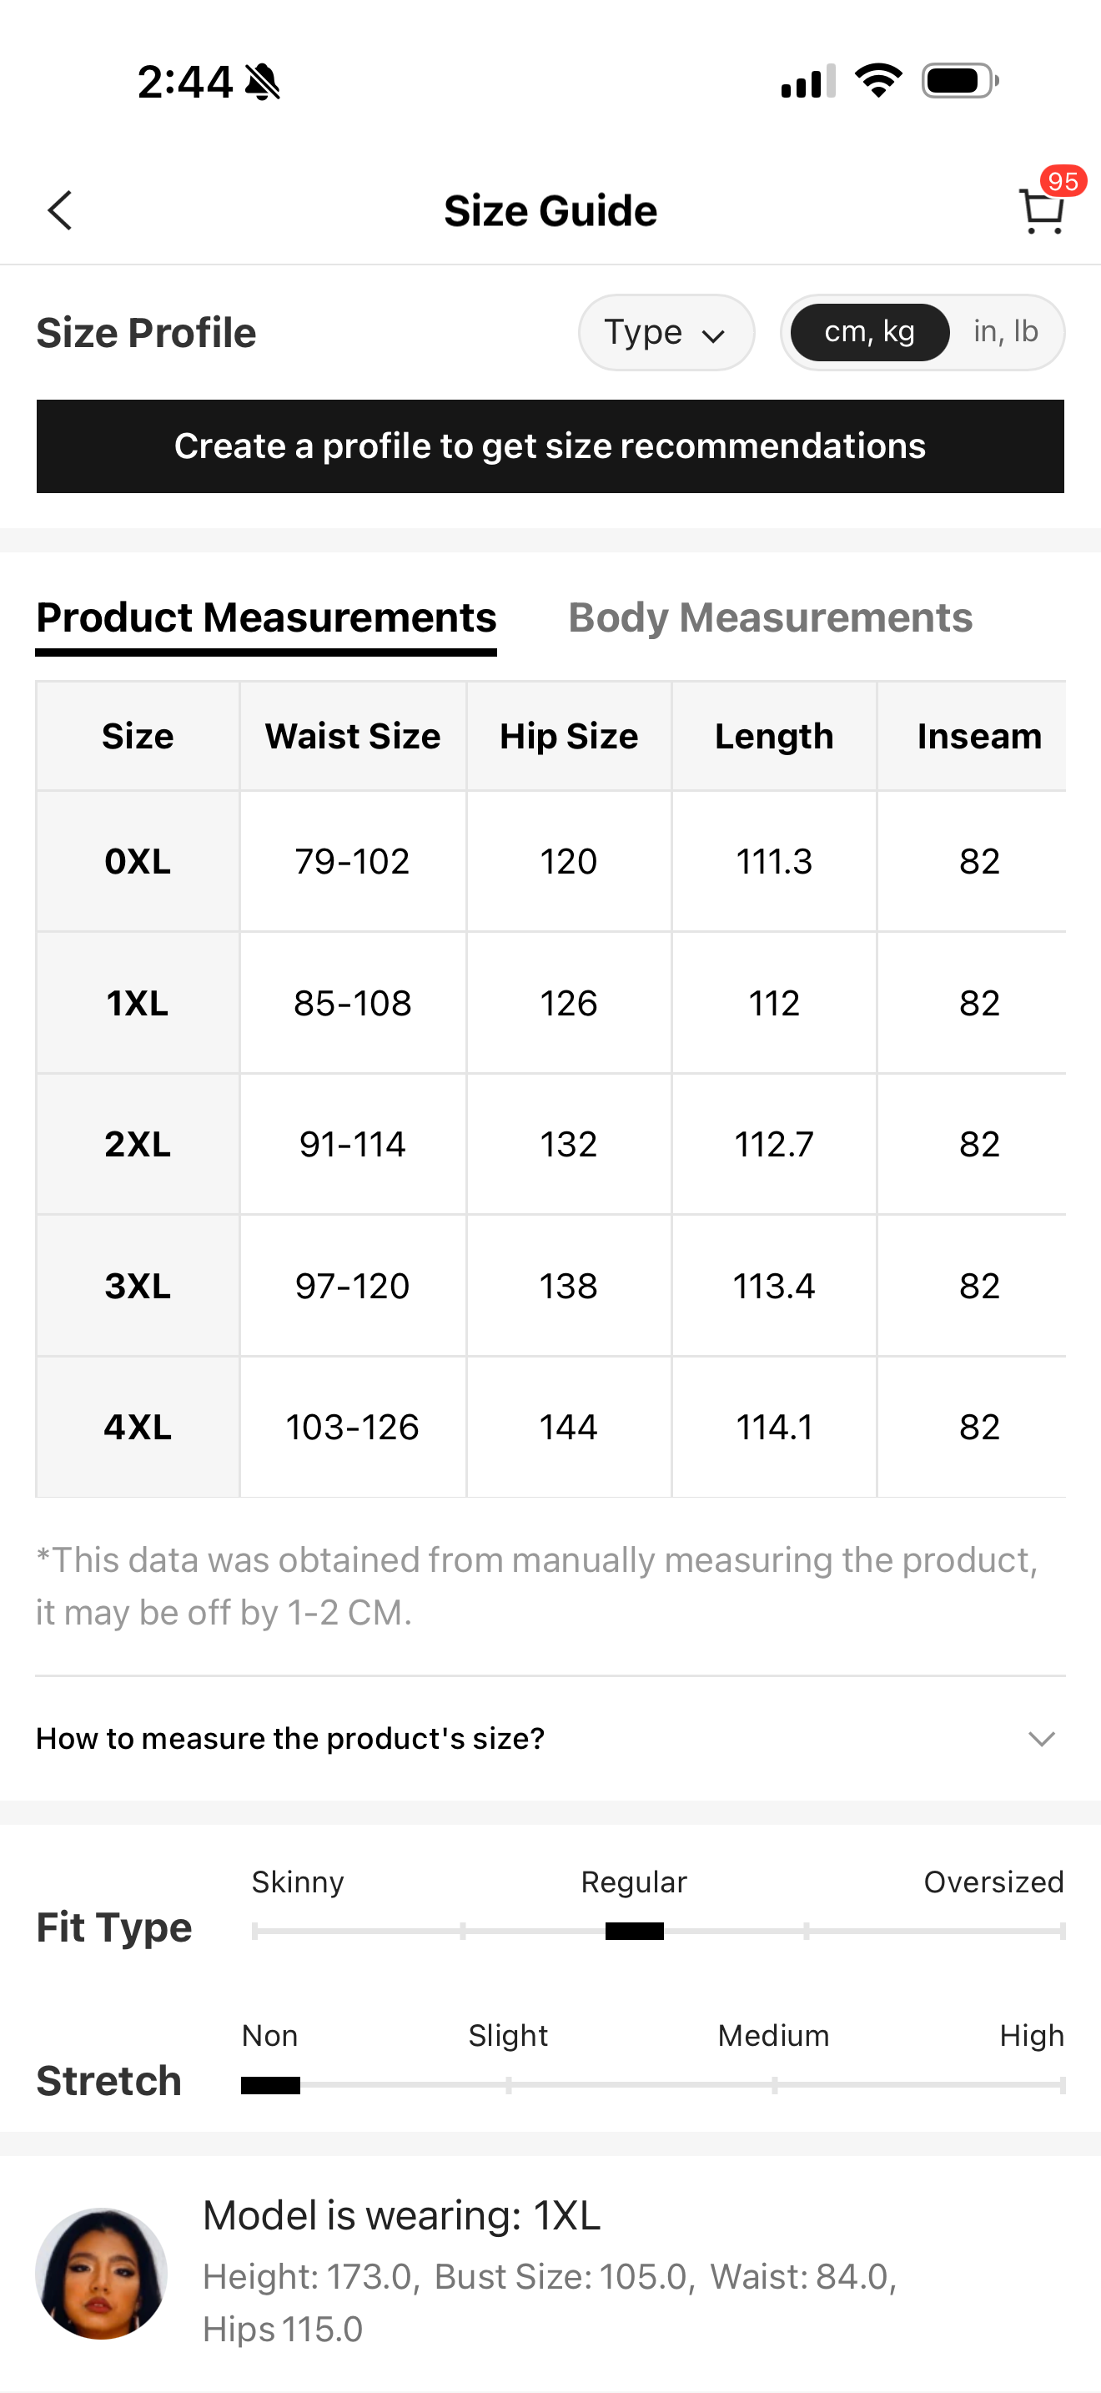Open the Type dropdown

point(666,333)
